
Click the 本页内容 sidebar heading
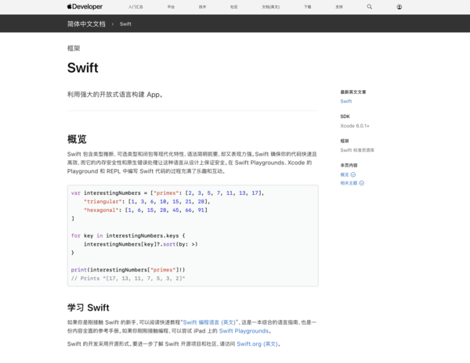click(349, 165)
